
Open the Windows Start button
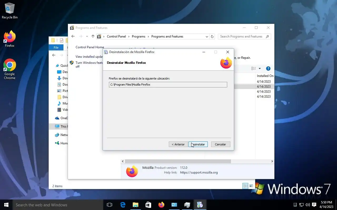[x=6, y=205]
